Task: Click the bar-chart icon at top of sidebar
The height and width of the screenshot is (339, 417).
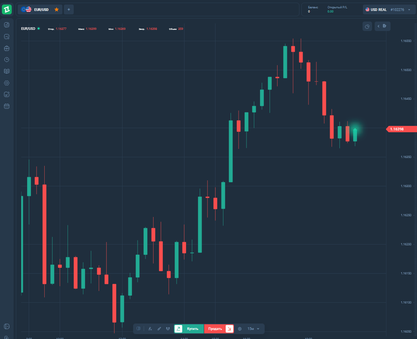Action: coord(7,25)
